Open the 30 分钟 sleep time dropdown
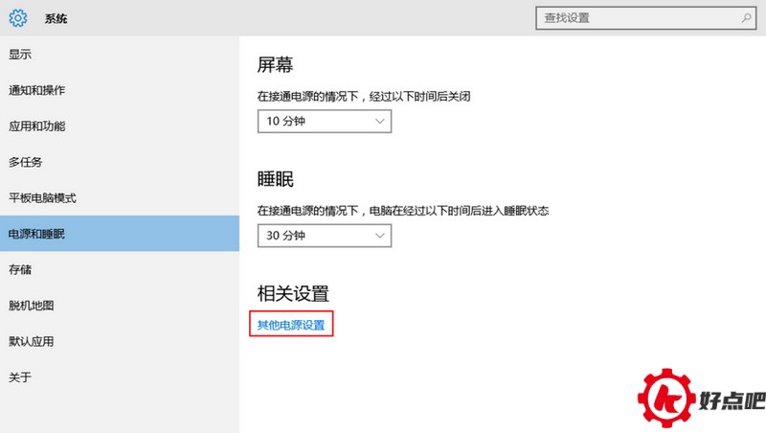The image size is (766, 433). (325, 235)
